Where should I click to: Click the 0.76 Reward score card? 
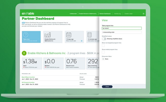(75, 63)
